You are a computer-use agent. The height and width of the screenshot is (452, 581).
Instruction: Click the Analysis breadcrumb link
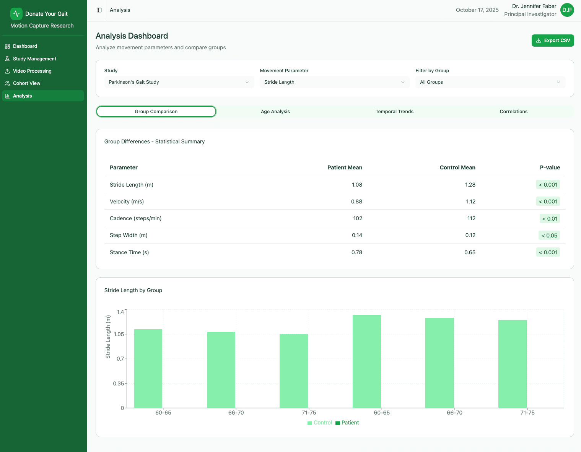click(x=120, y=10)
